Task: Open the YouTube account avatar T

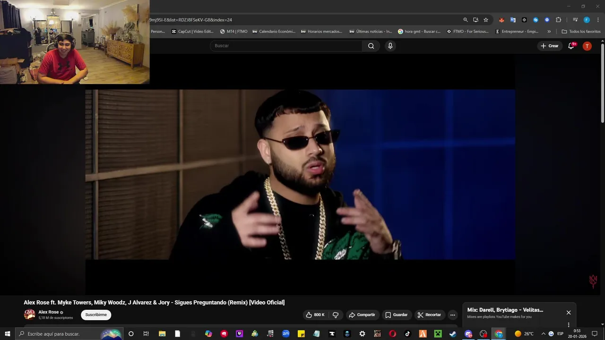Action: pyautogui.click(x=587, y=46)
